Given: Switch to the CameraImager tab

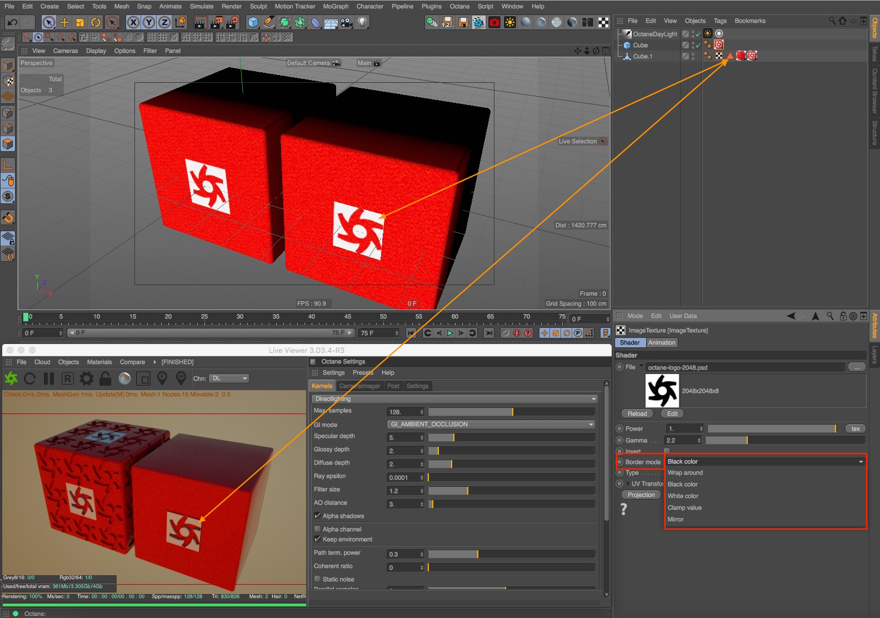Looking at the screenshot, I should click(x=359, y=386).
